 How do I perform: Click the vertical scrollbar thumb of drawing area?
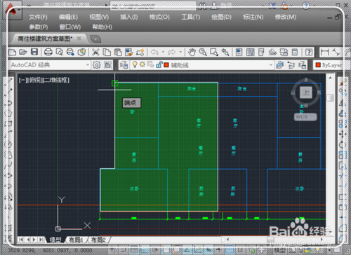330,97
